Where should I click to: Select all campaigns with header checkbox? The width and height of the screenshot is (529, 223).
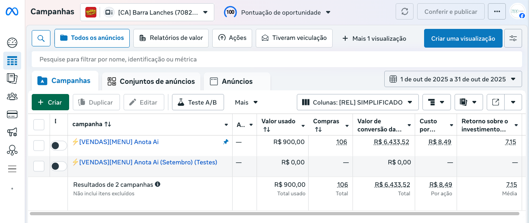pyautogui.click(x=39, y=125)
